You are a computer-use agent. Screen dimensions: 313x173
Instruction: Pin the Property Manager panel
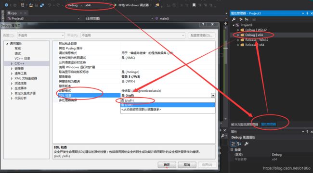pos(308,13)
